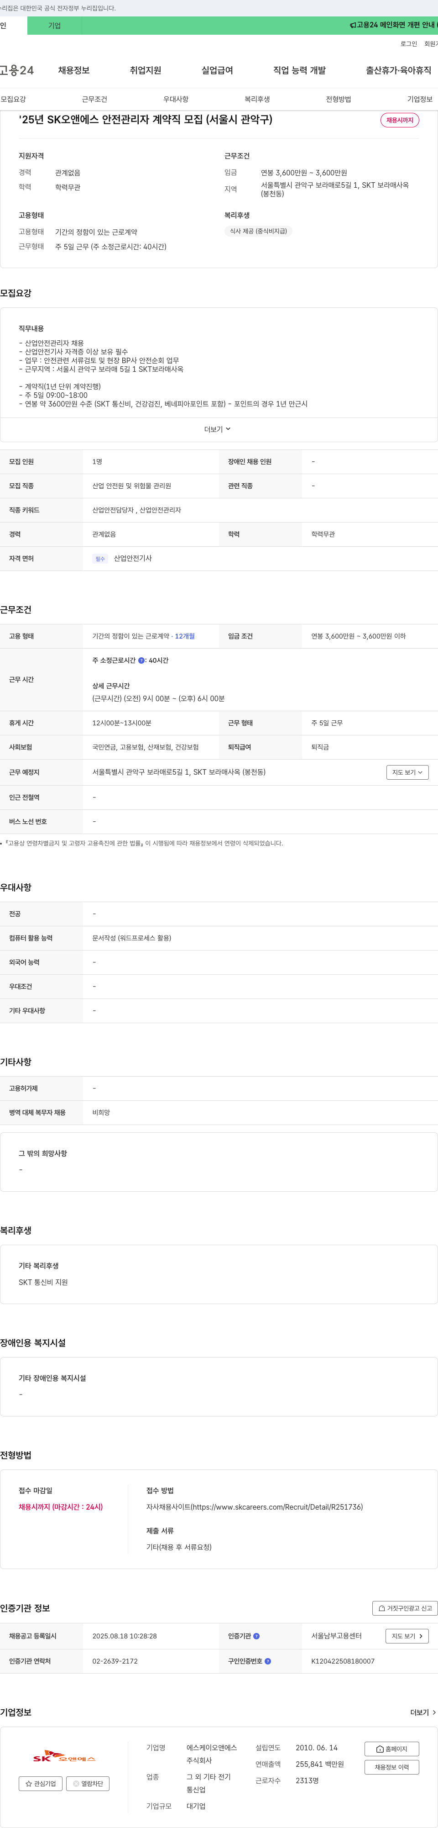Viewport: 438px width, 1828px height.
Task: Jump to the 기업정보 section tab
Action: click(420, 100)
